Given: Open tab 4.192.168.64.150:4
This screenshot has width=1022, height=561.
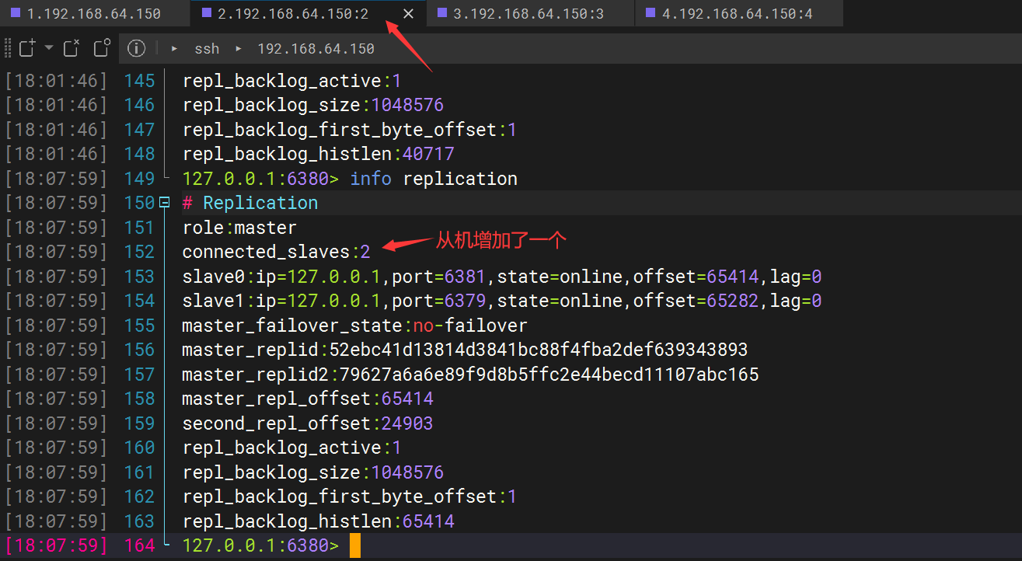Looking at the screenshot, I should click(738, 13).
